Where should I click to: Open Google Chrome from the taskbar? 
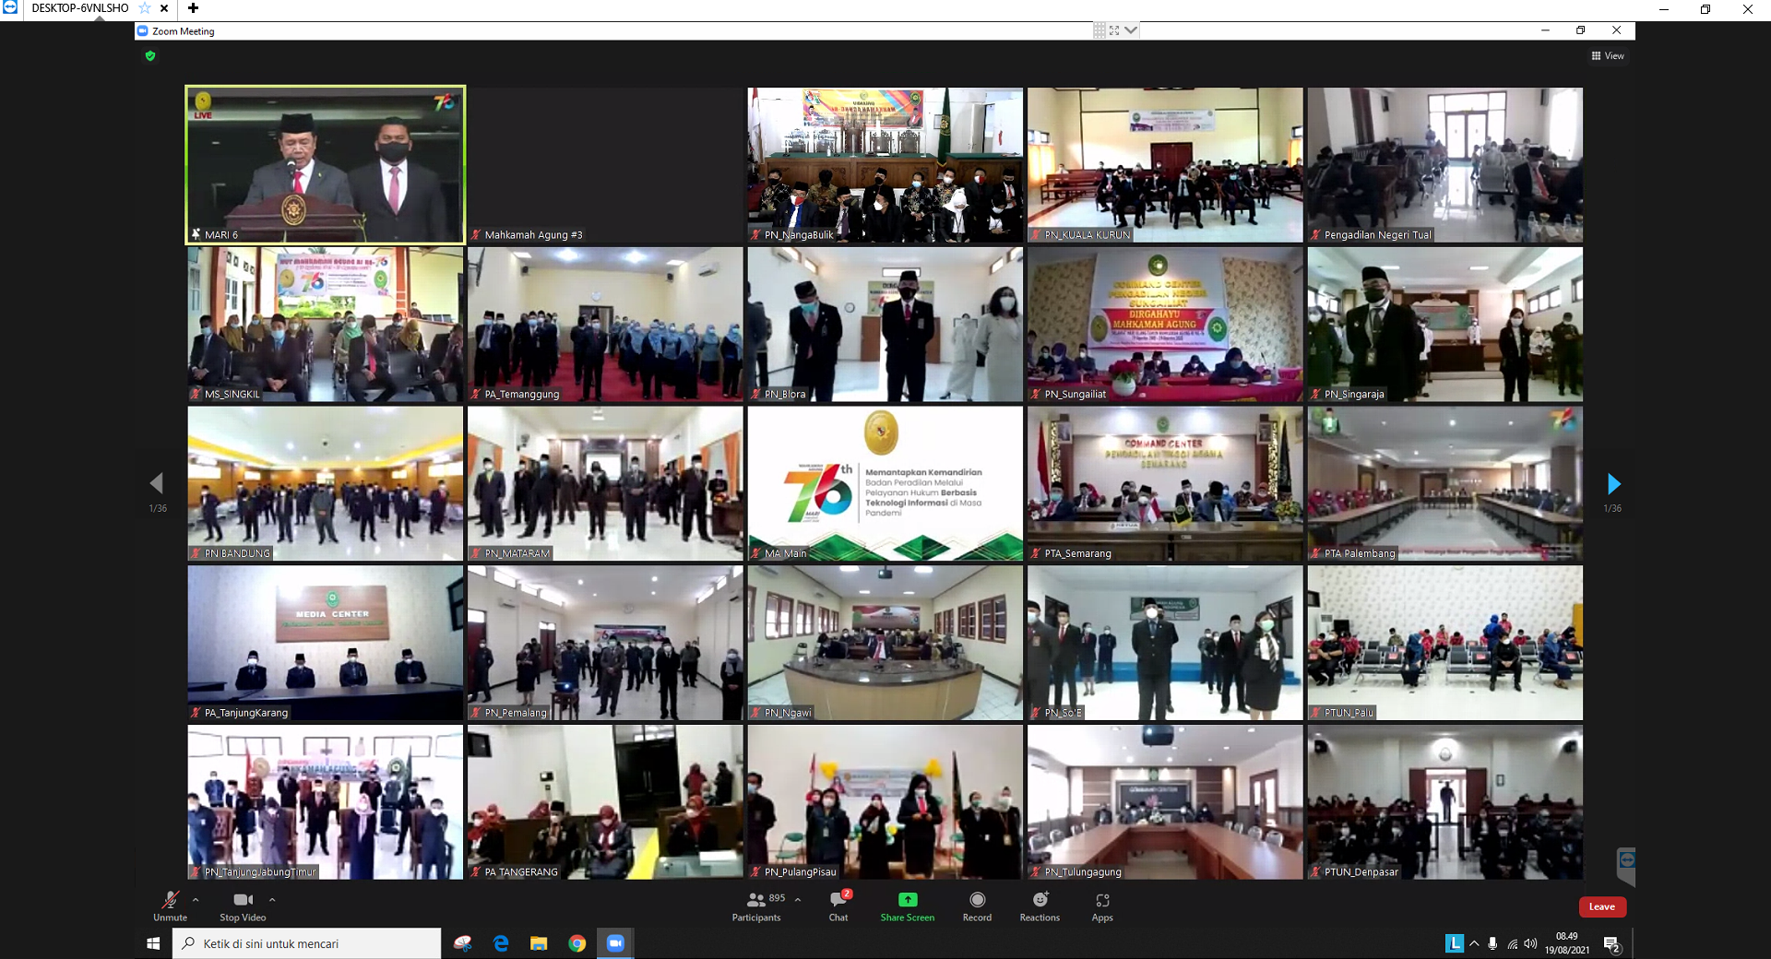[577, 943]
